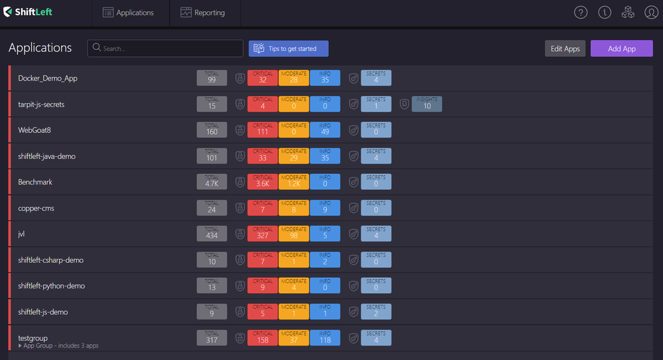663x360 pixels.
Task: Open the help question mark icon
Action: (x=581, y=13)
